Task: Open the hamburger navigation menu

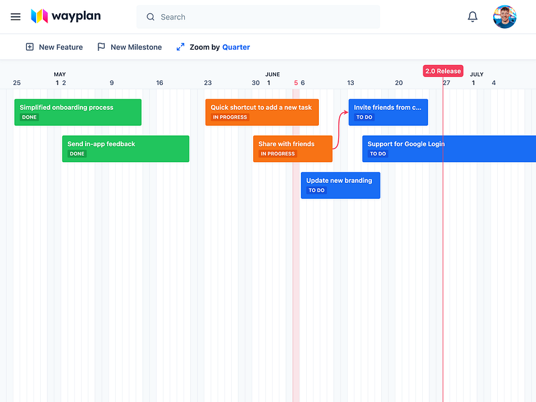Action: pos(15,17)
